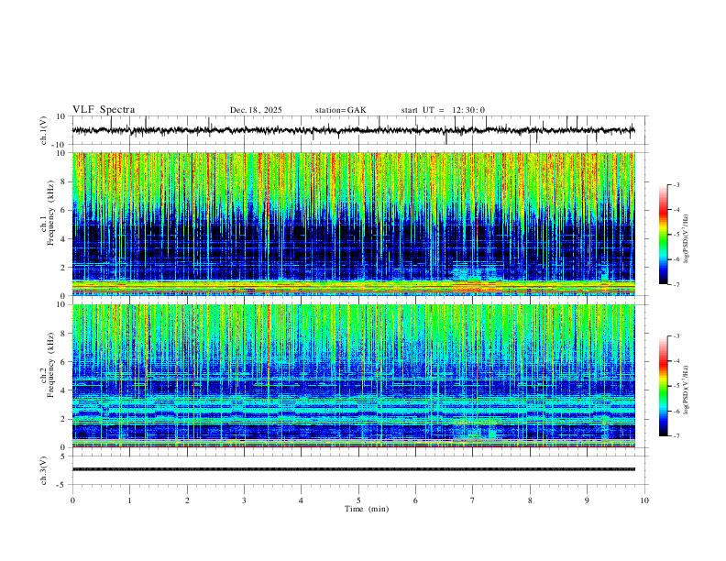Click the 'station=GAK' label
This screenshot has height=561, width=726.
click(x=341, y=110)
